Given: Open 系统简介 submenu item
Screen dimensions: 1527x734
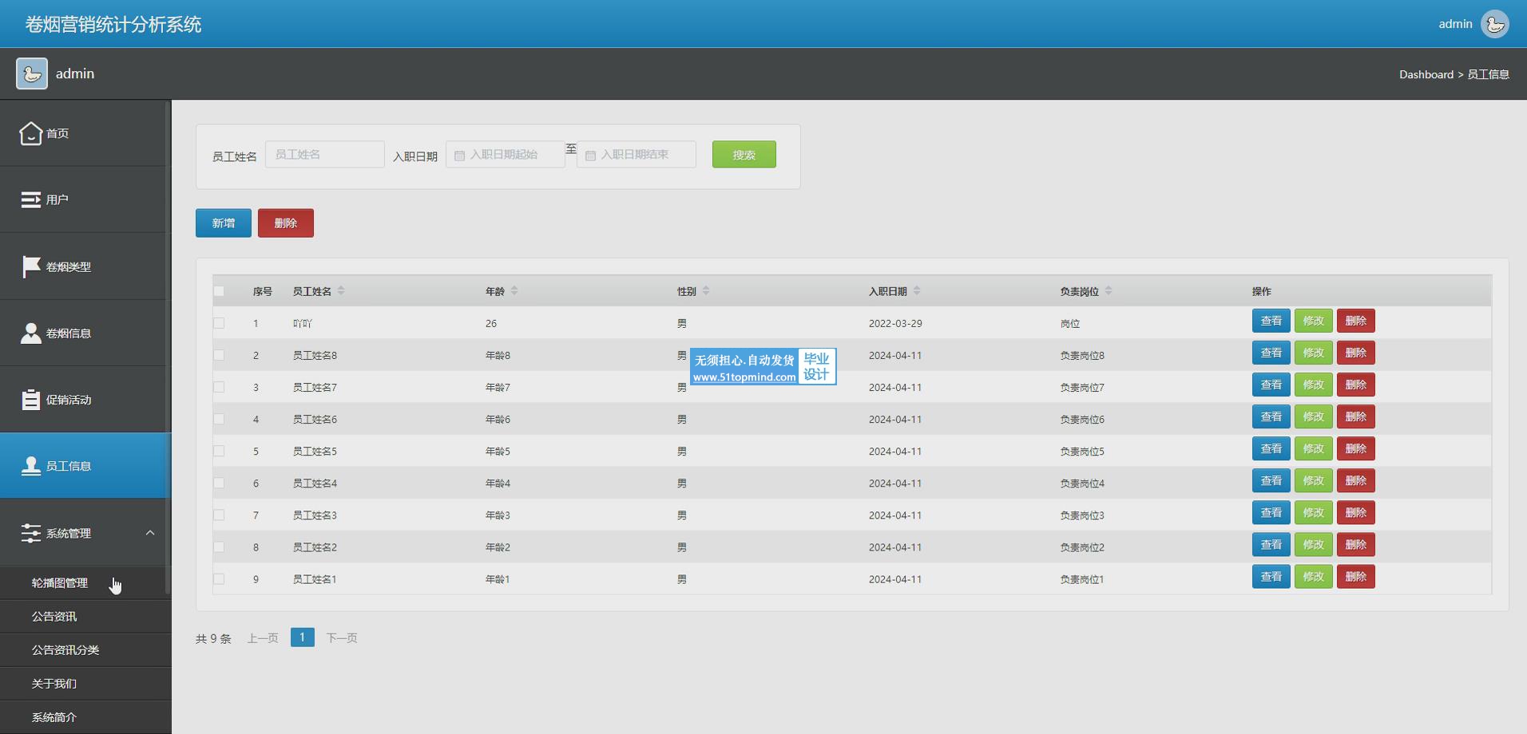Looking at the screenshot, I should pyautogui.click(x=85, y=717).
